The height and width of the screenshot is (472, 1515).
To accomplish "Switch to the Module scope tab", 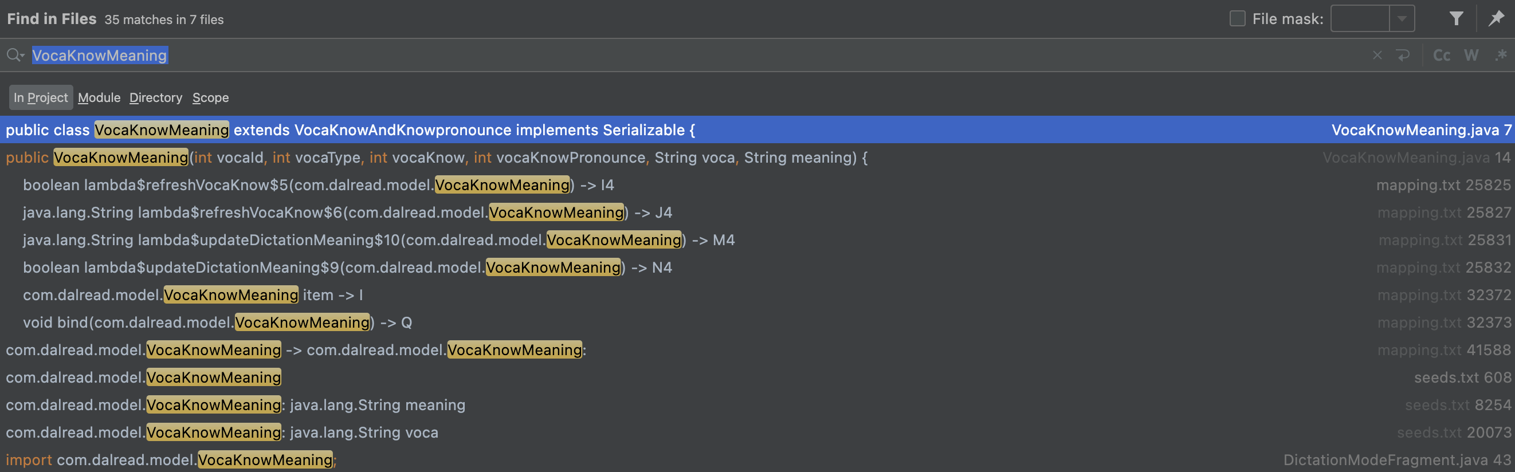I will coord(99,97).
